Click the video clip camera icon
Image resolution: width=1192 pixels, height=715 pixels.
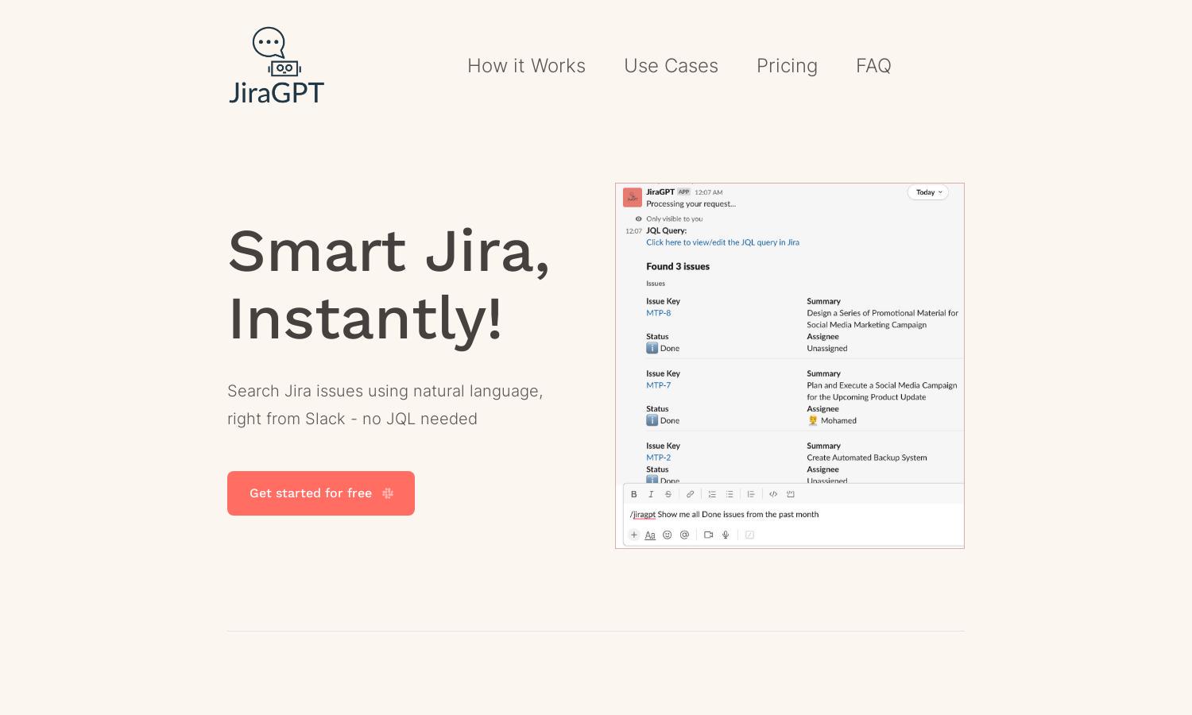(x=708, y=535)
